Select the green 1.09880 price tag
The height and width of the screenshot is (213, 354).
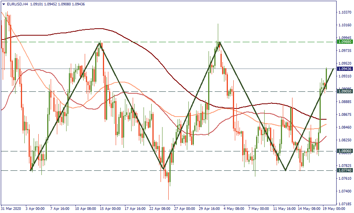[344, 41]
